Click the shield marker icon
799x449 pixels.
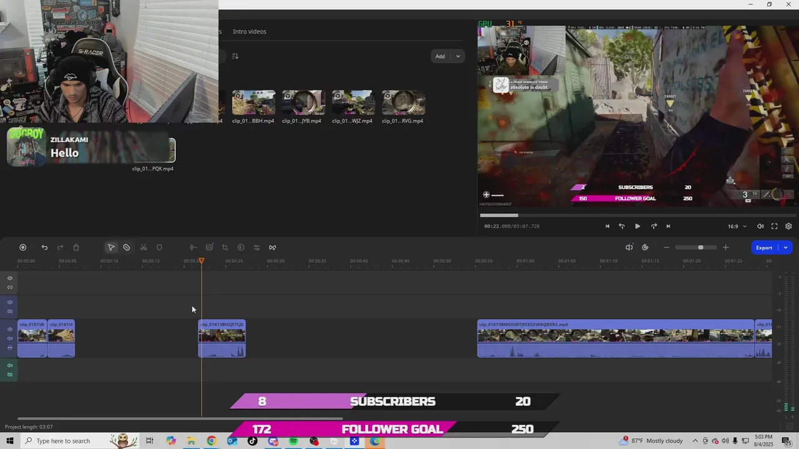click(x=159, y=248)
